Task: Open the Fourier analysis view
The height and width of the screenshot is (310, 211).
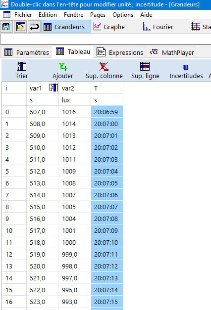Action: click(x=158, y=27)
